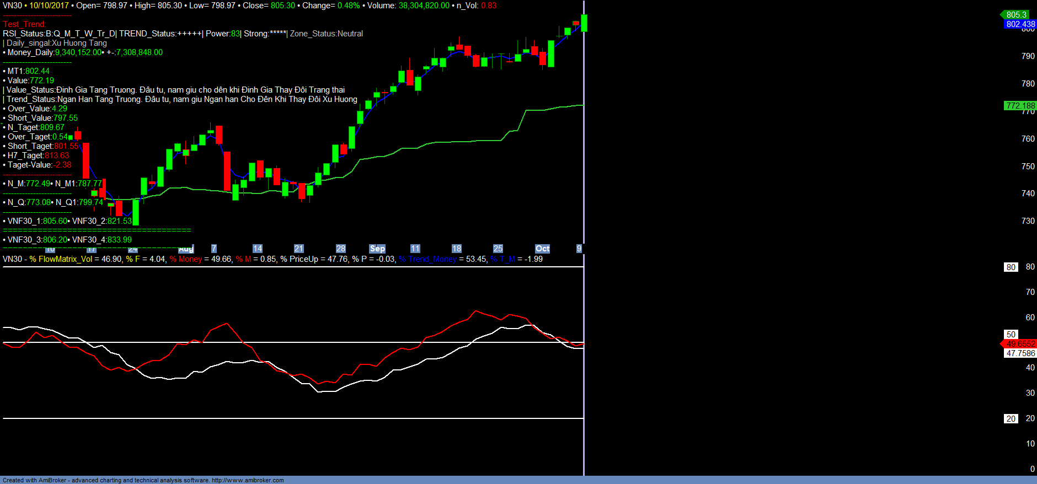The image size is (1037, 484).
Task: Click the red % Money legend label
Action: (186, 259)
